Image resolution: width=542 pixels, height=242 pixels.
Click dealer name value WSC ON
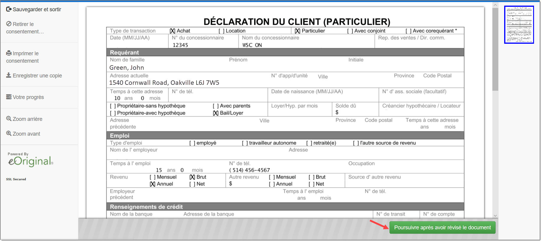click(x=252, y=45)
